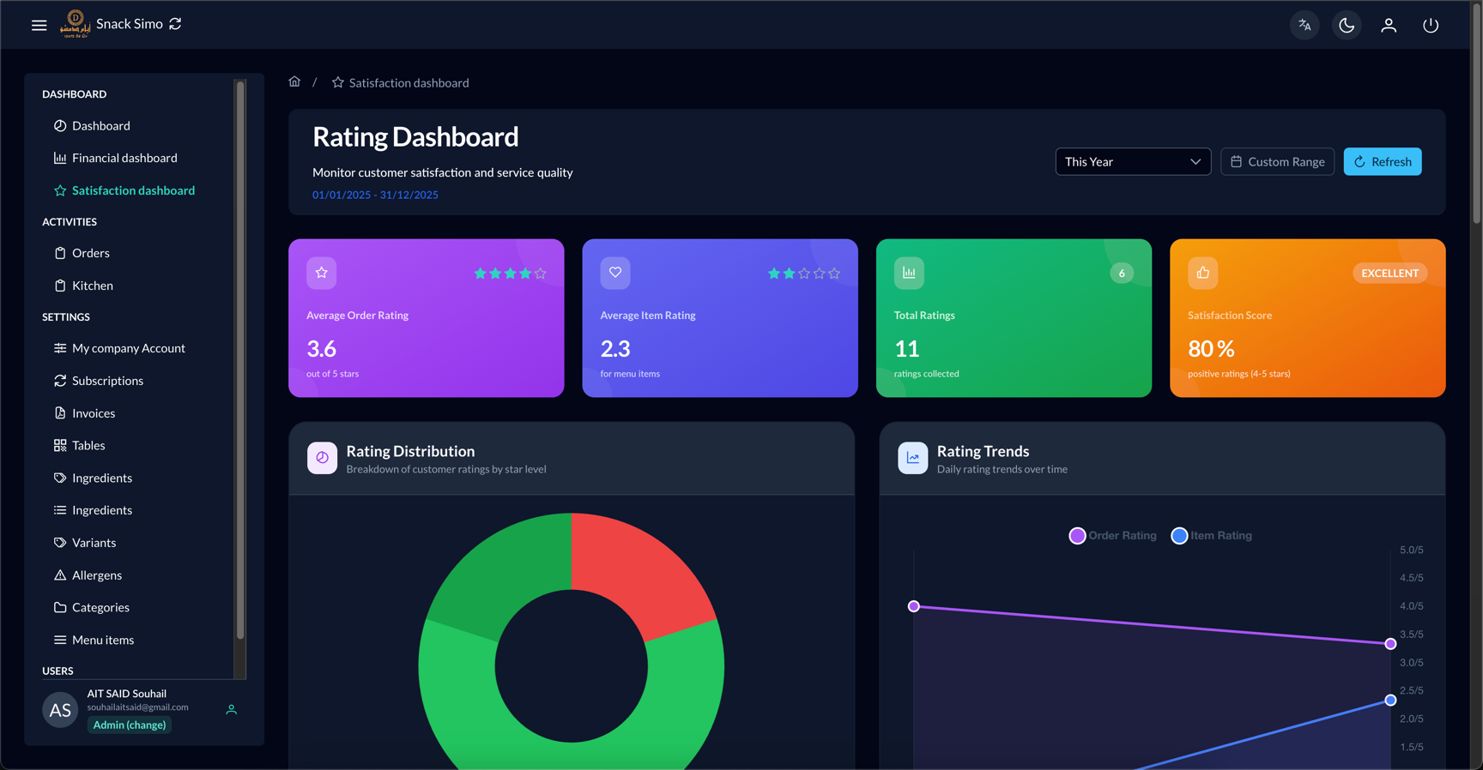Click the Snack Simo logo
This screenshot has height=770, width=1483.
pyautogui.click(x=76, y=24)
